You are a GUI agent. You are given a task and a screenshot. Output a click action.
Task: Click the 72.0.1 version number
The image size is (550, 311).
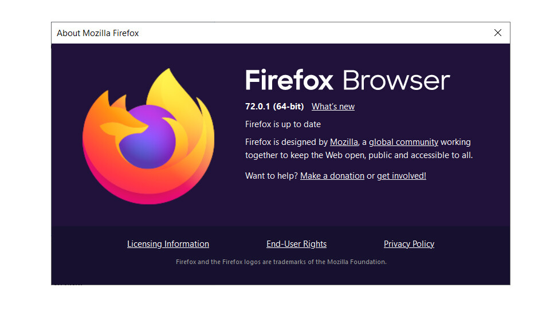(257, 107)
